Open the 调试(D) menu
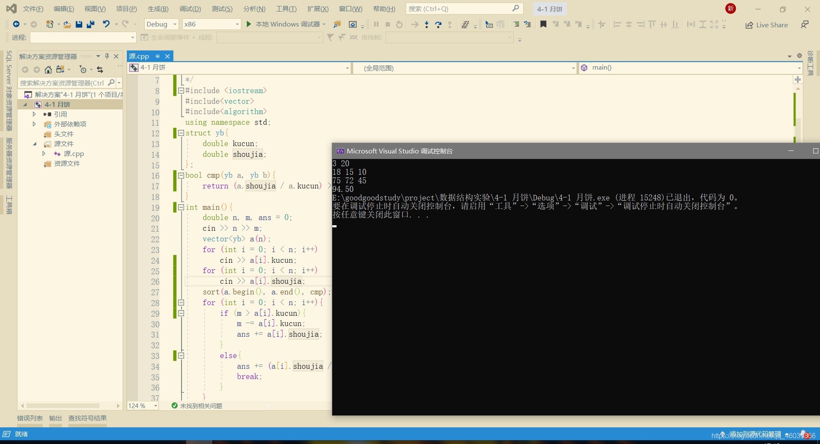 (190, 9)
